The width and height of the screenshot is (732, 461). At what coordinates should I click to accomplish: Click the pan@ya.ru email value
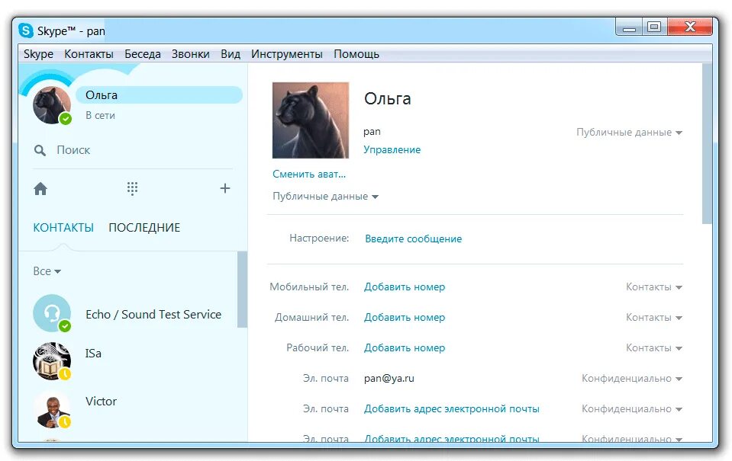pos(389,379)
